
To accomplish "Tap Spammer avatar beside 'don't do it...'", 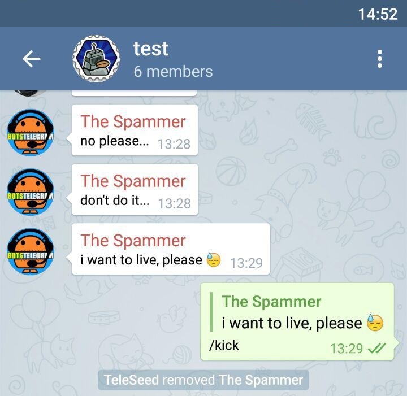I will click(x=31, y=192).
